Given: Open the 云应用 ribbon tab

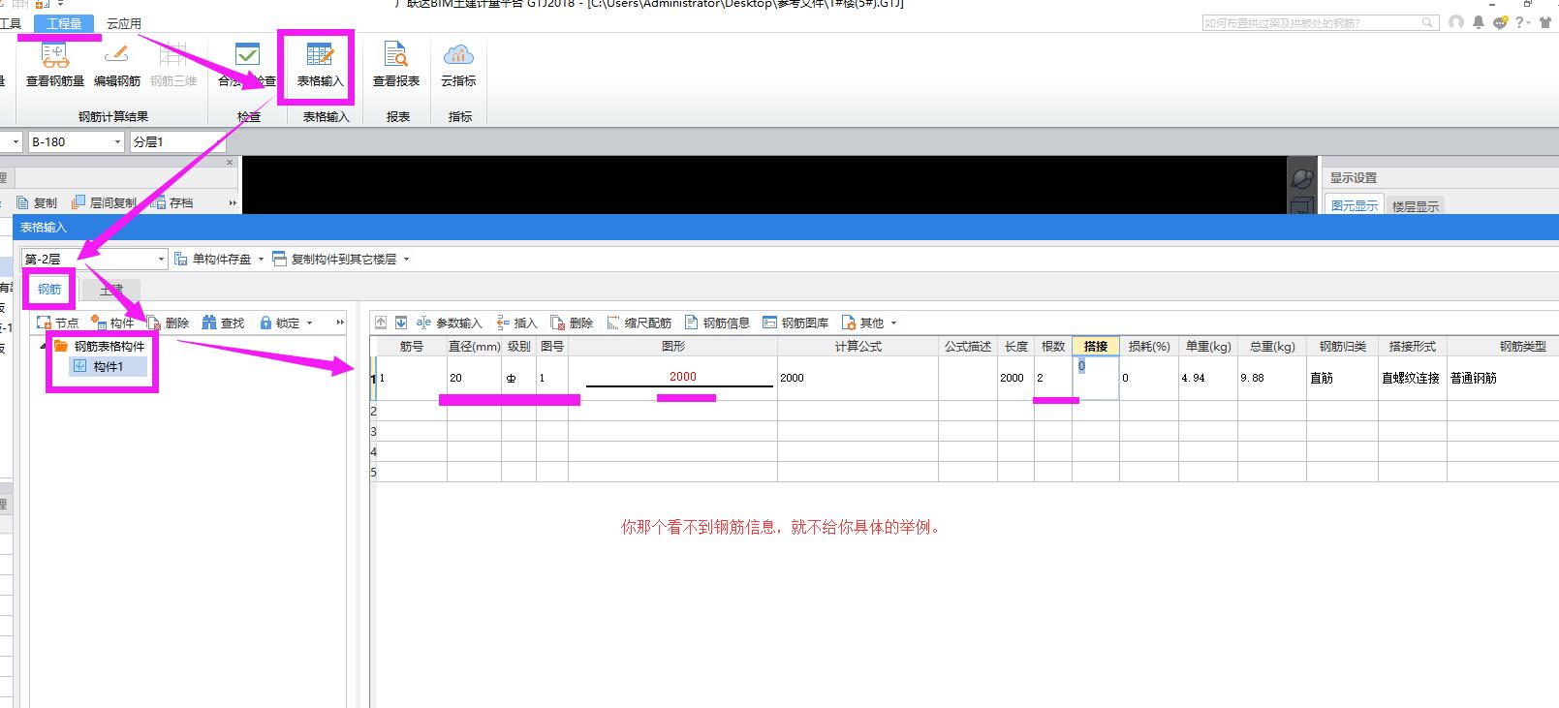Looking at the screenshot, I should 124,23.
